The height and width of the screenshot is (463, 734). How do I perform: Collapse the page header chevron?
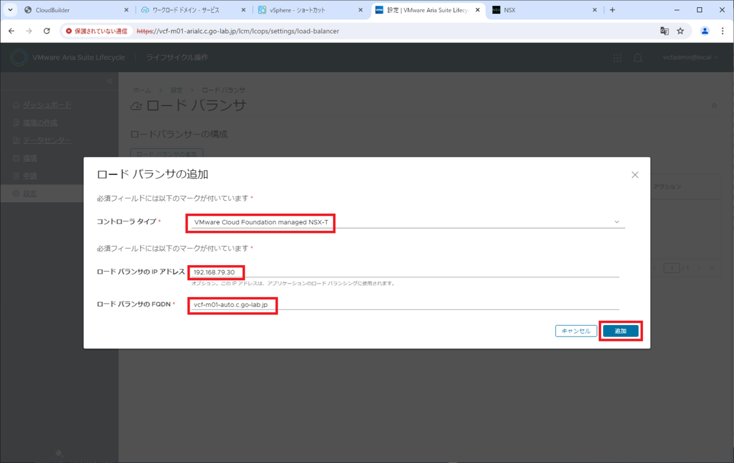point(714,106)
